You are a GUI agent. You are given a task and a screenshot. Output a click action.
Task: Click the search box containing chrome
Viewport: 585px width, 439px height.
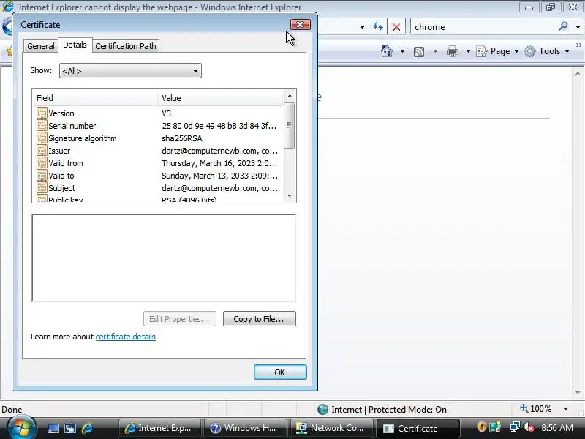pos(485,27)
